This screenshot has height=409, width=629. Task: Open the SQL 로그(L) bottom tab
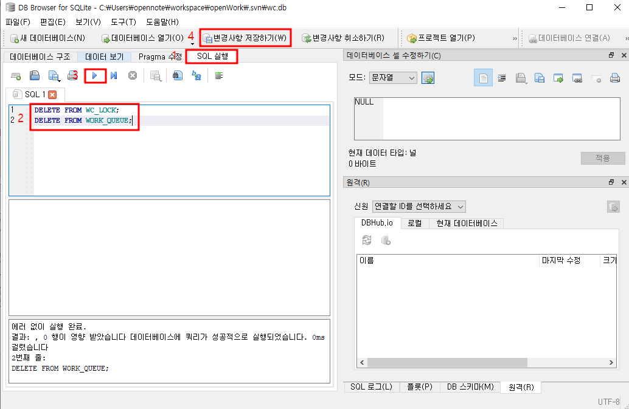coord(372,387)
